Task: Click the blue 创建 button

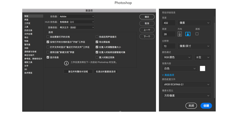Action: (206, 106)
